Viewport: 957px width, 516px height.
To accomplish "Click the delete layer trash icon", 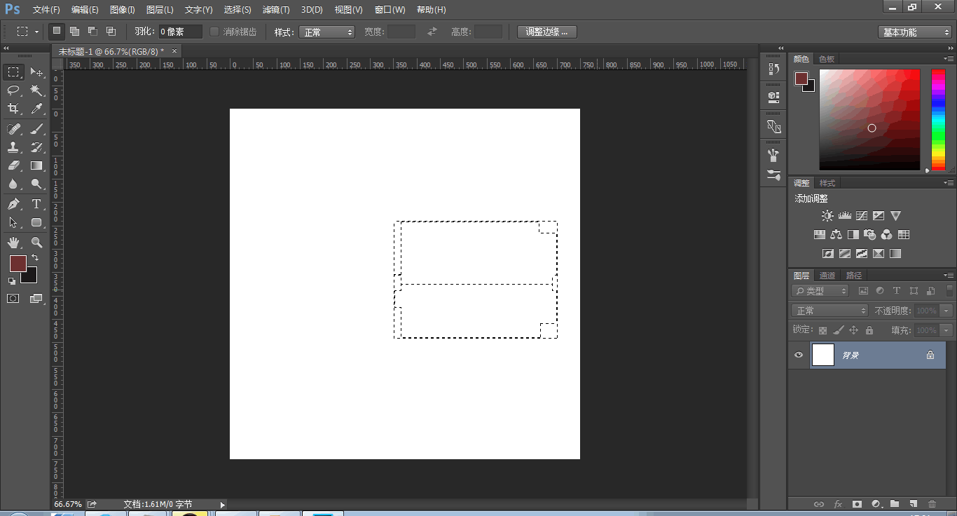I will pos(932,503).
